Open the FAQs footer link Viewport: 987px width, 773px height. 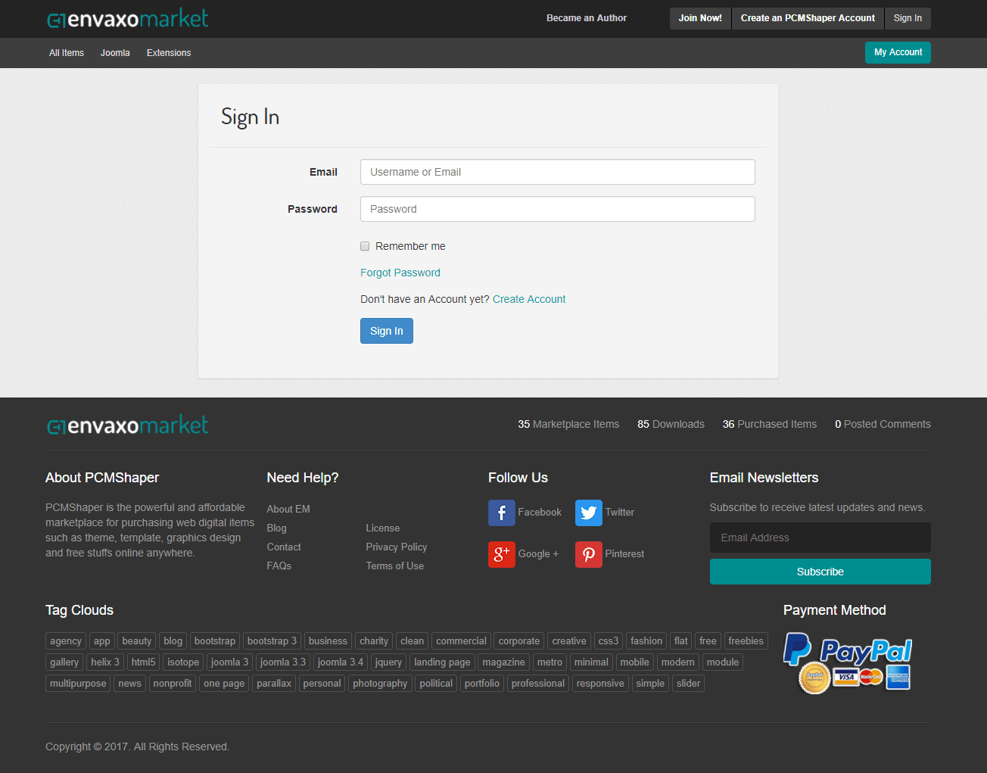point(279,566)
